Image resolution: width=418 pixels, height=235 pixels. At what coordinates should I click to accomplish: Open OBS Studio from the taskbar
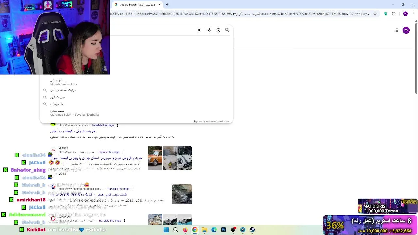[x=233, y=230]
